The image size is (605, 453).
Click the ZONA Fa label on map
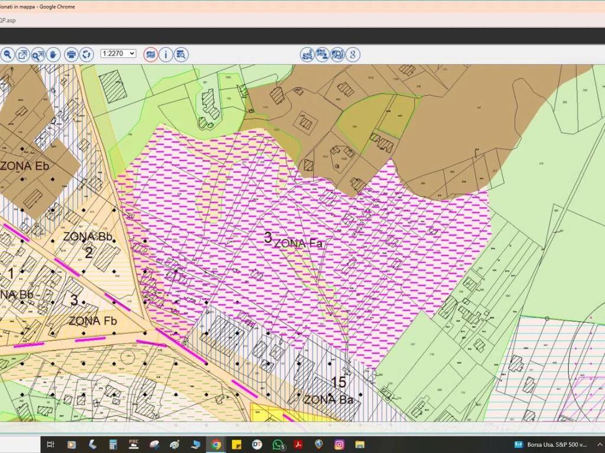pos(300,242)
